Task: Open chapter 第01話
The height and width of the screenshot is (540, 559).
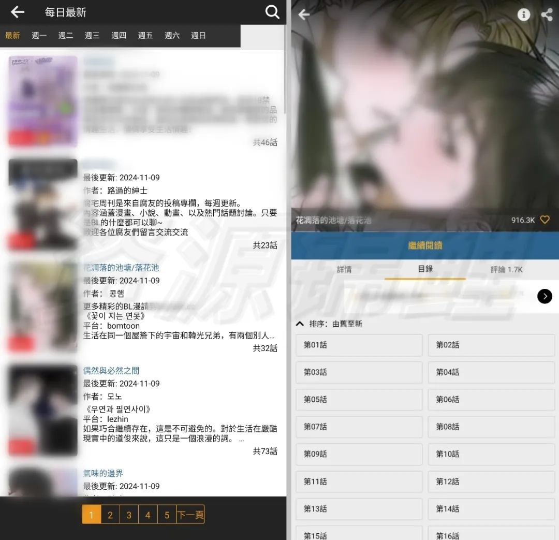Action: [359, 345]
